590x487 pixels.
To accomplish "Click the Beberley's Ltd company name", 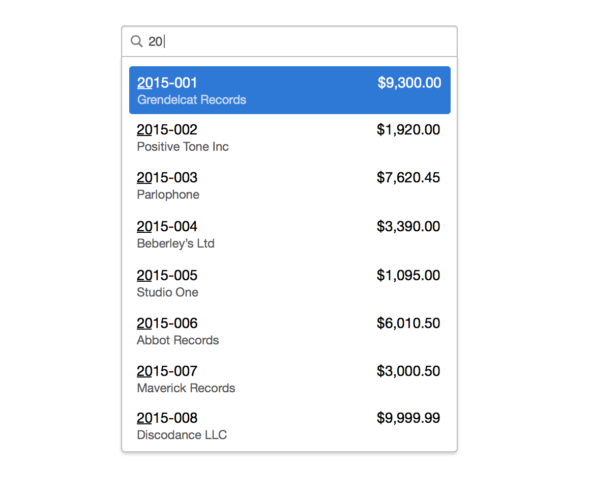I will click(x=175, y=243).
